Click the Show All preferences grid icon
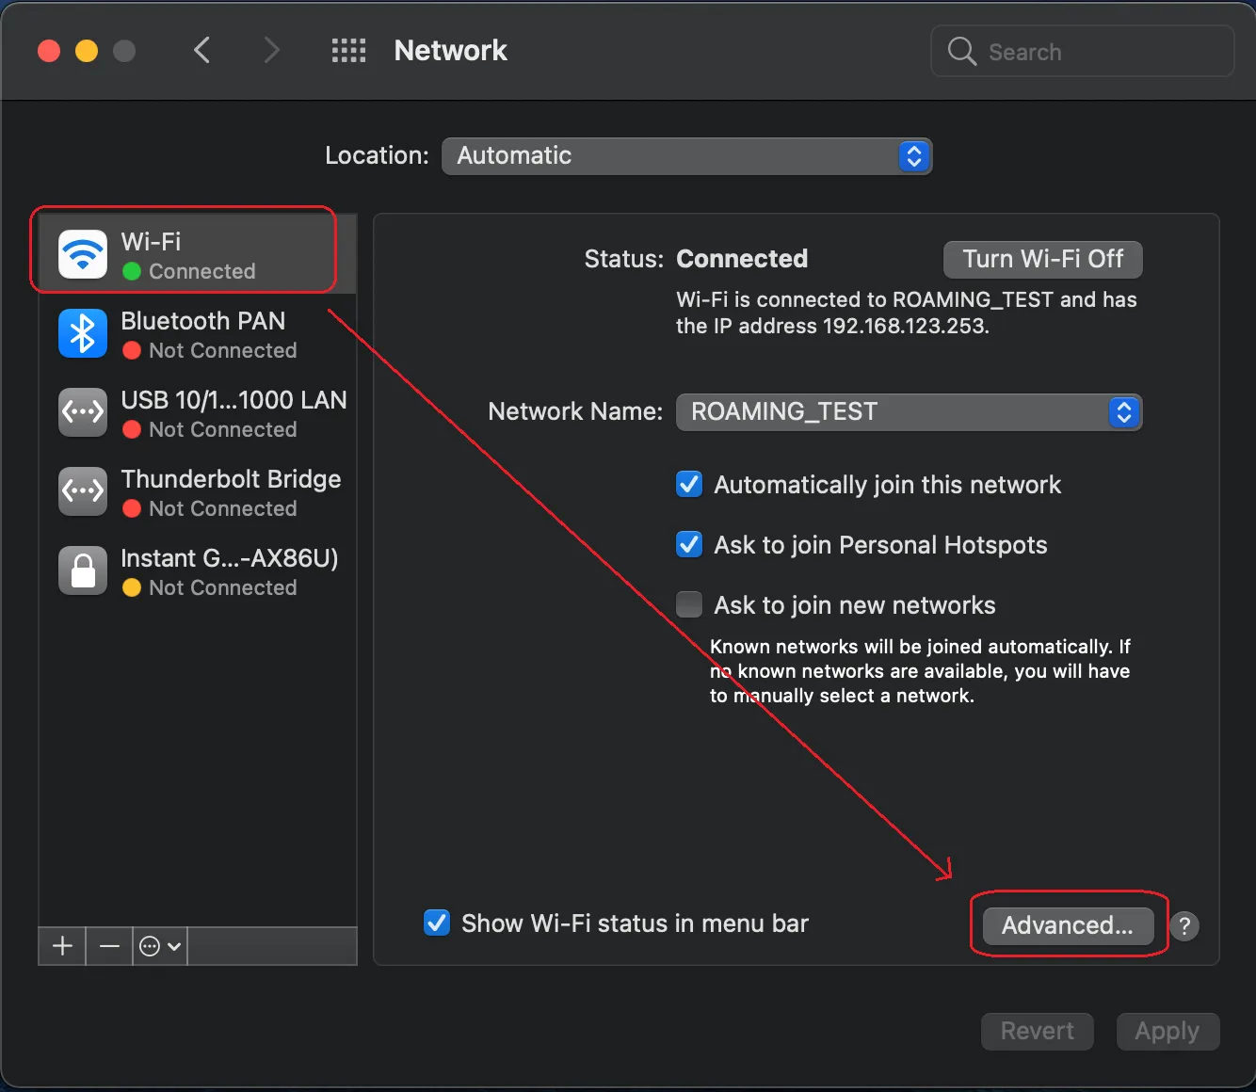This screenshot has width=1256, height=1092. tap(348, 51)
